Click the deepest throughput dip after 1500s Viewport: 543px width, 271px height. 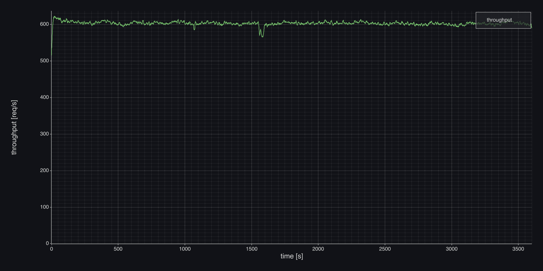pos(262,36)
